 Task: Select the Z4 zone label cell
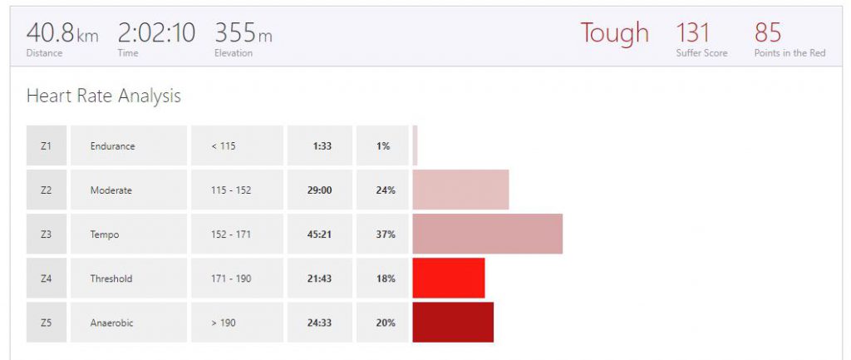pyautogui.click(x=46, y=279)
